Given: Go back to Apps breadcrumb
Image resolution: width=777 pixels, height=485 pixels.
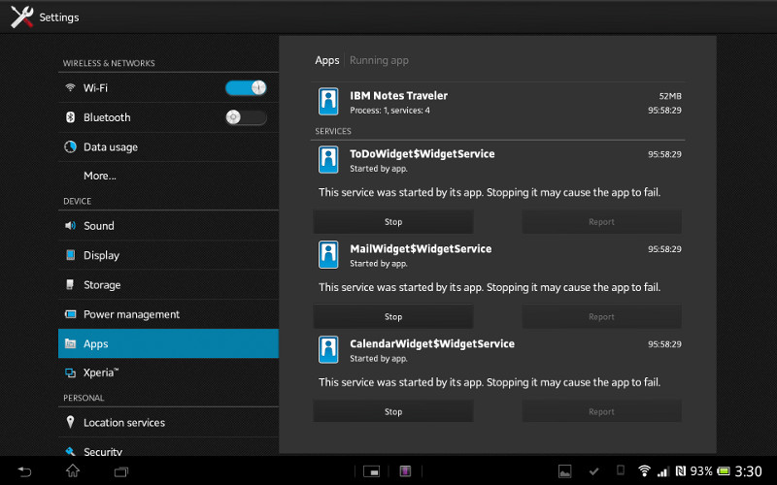Looking at the screenshot, I should 327,60.
